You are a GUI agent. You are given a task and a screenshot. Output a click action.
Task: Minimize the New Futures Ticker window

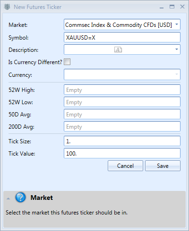coord(162,8)
